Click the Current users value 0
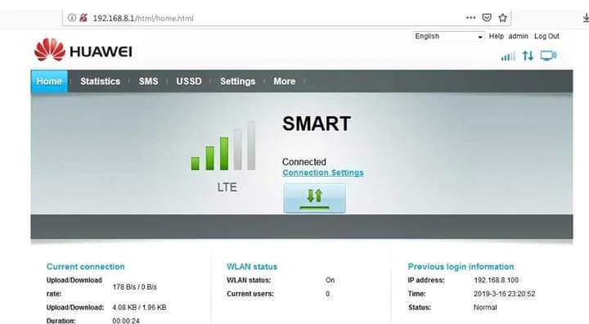The width and height of the screenshot is (589, 324). tap(327, 294)
